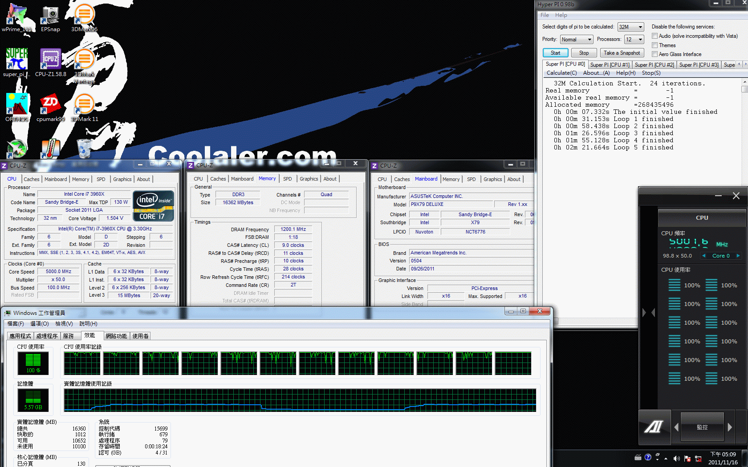Switch to the next core in AI Suite
Screen dimensions: 748x467
738,256
